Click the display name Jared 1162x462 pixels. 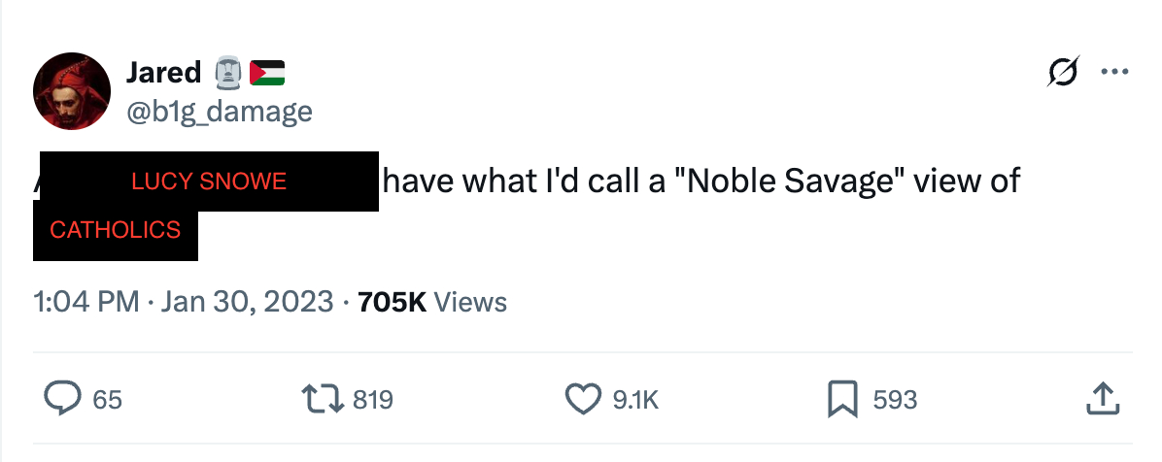click(163, 72)
